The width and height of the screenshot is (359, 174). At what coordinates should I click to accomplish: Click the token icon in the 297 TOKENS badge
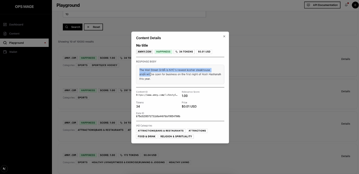[x=121, y=90]
